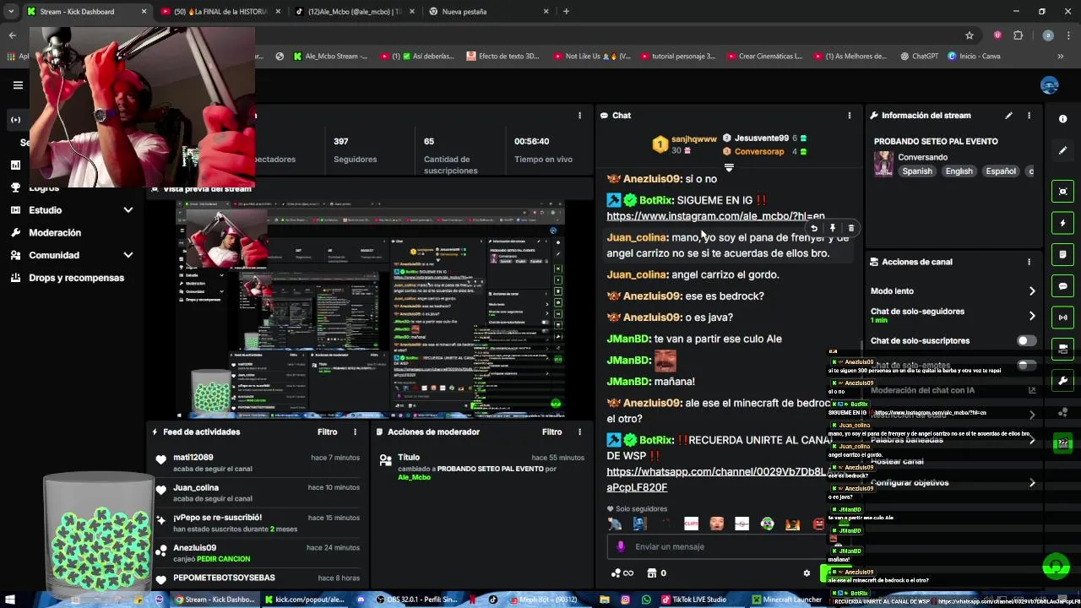This screenshot has height=608, width=1081.
Task: Switch to Stream - Kick Dashboard tab
Action: coord(86,12)
